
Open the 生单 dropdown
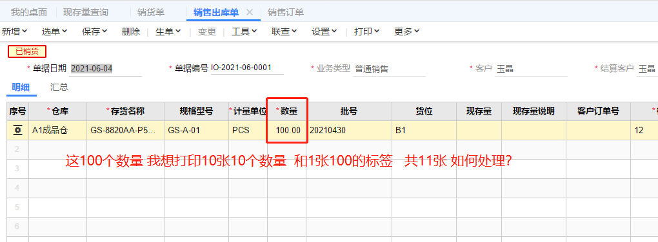(168, 32)
